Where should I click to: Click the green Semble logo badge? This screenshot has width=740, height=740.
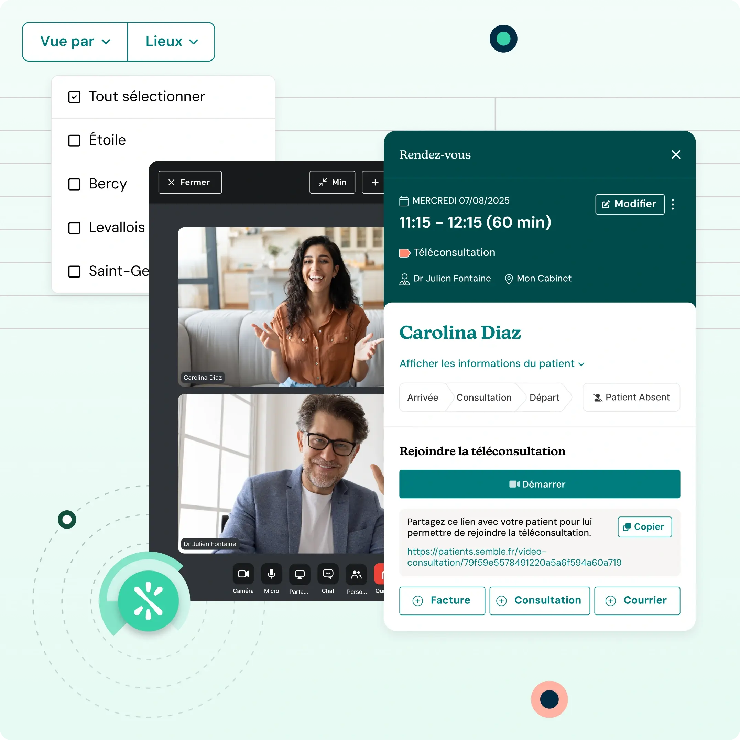(148, 601)
